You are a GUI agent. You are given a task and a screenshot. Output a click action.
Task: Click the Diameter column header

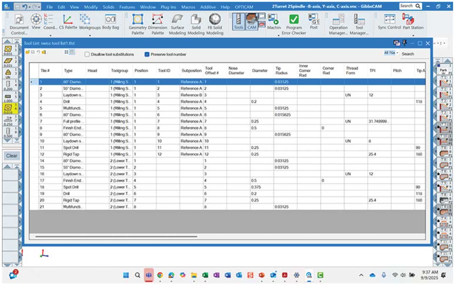coord(259,71)
